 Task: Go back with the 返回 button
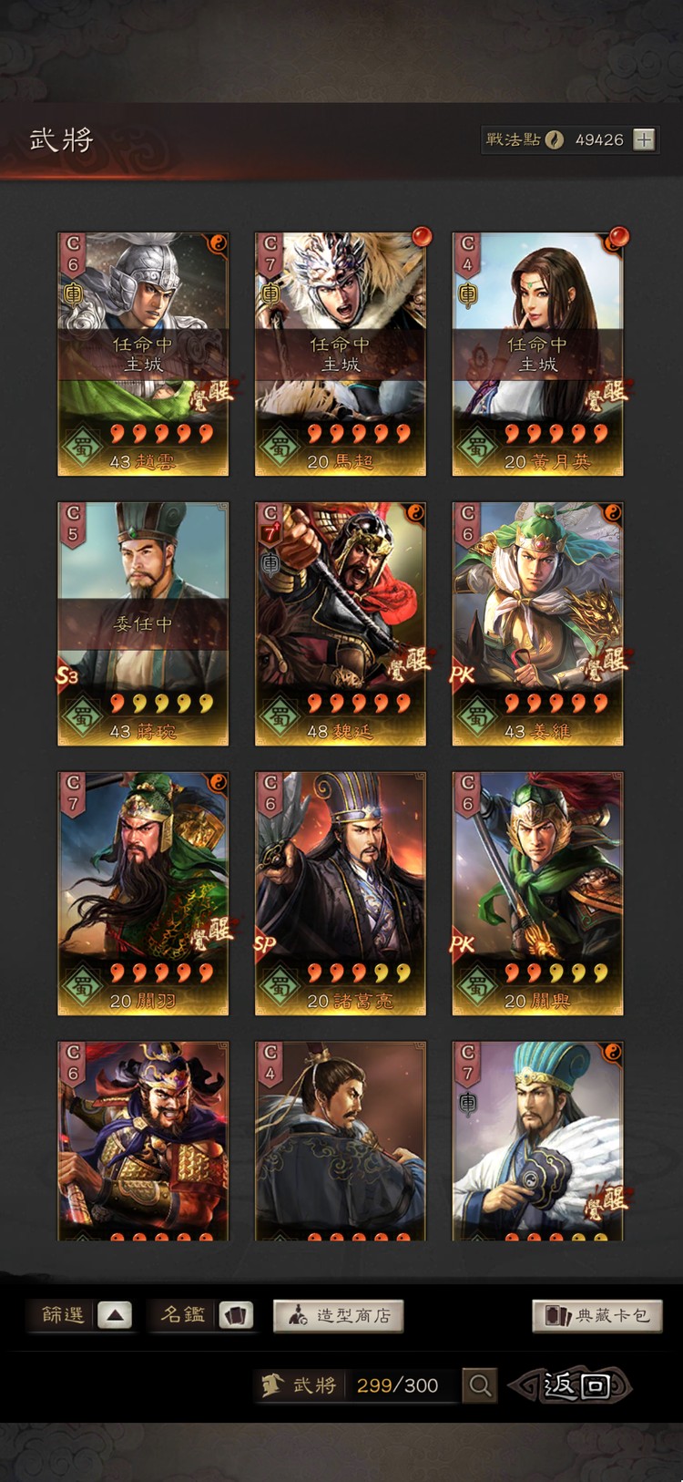[x=573, y=1385]
